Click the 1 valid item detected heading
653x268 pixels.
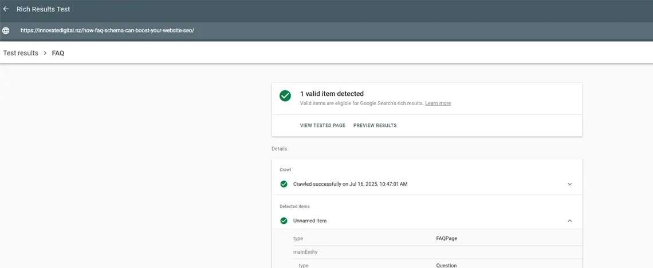click(332, 94)
